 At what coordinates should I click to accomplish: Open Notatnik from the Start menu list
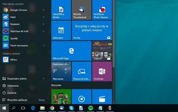tap(24, 24)
